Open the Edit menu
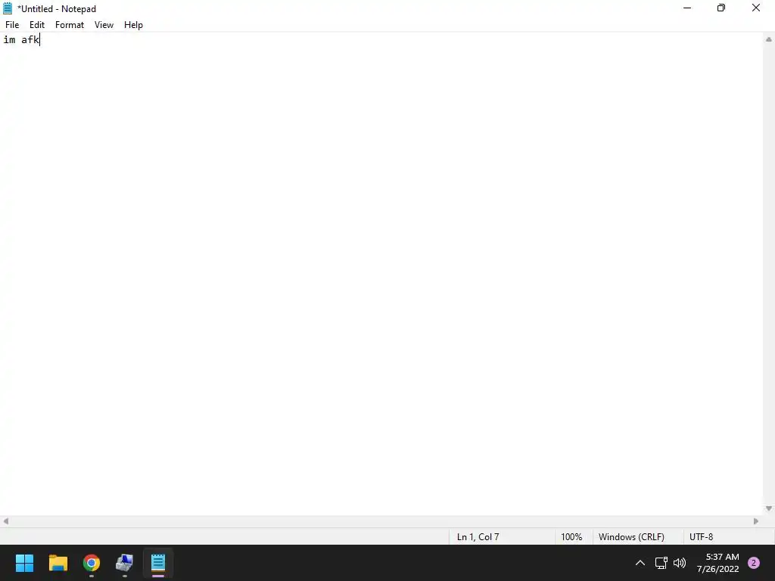Screen dimensions: 775x581 [x=36, y=25]
